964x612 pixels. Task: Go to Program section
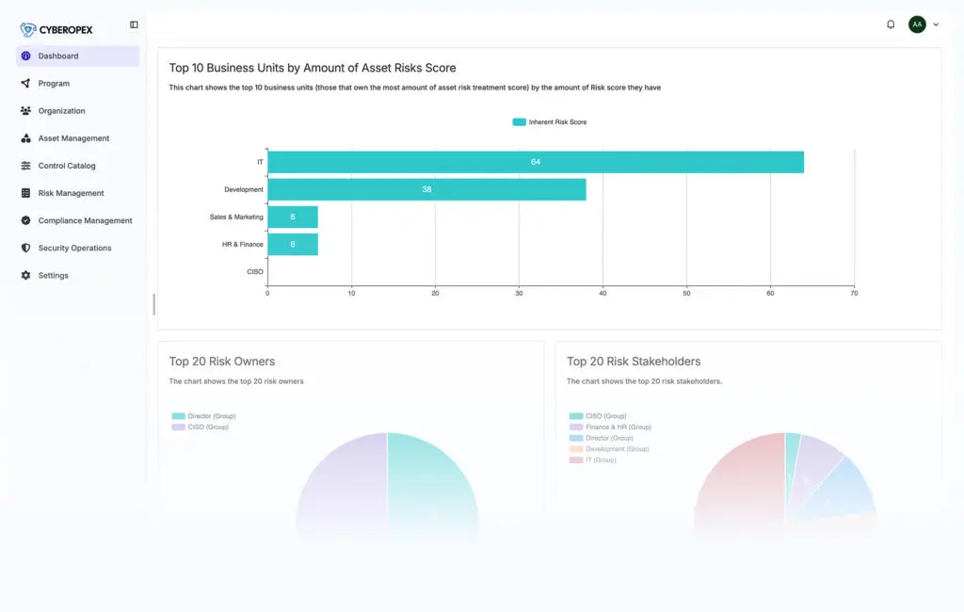[x=78, y=83]
